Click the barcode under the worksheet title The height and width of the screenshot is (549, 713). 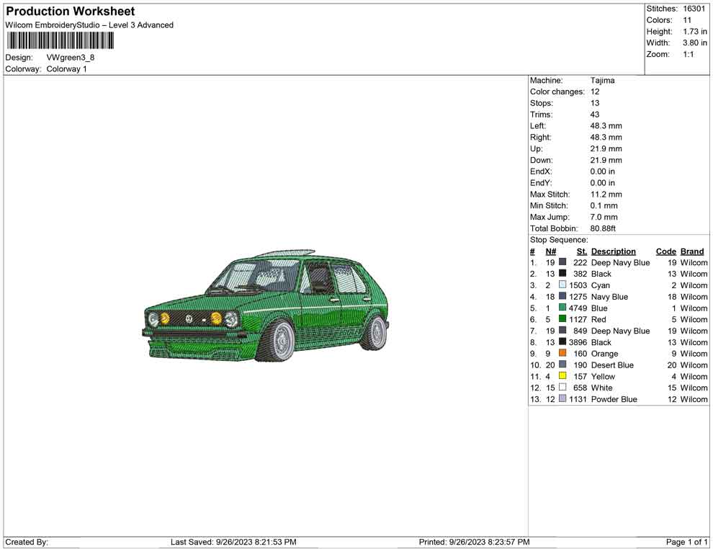pos(60,40)
